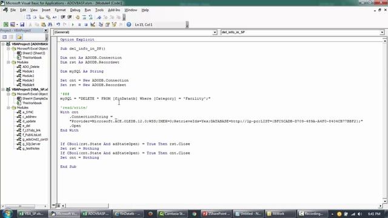The image size is (388, 218).
Task: Click the Undo arrow icon
Action: pos(58,24)
